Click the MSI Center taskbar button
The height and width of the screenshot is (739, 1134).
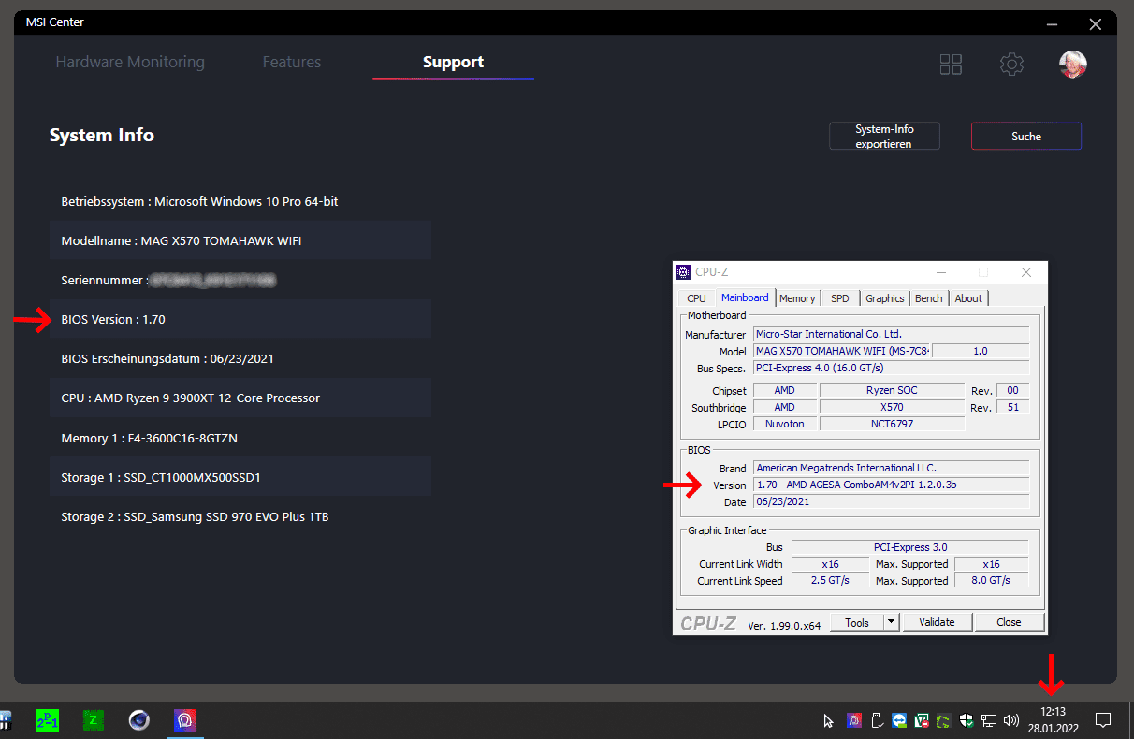pyautogui.click(x=185, y=719)
